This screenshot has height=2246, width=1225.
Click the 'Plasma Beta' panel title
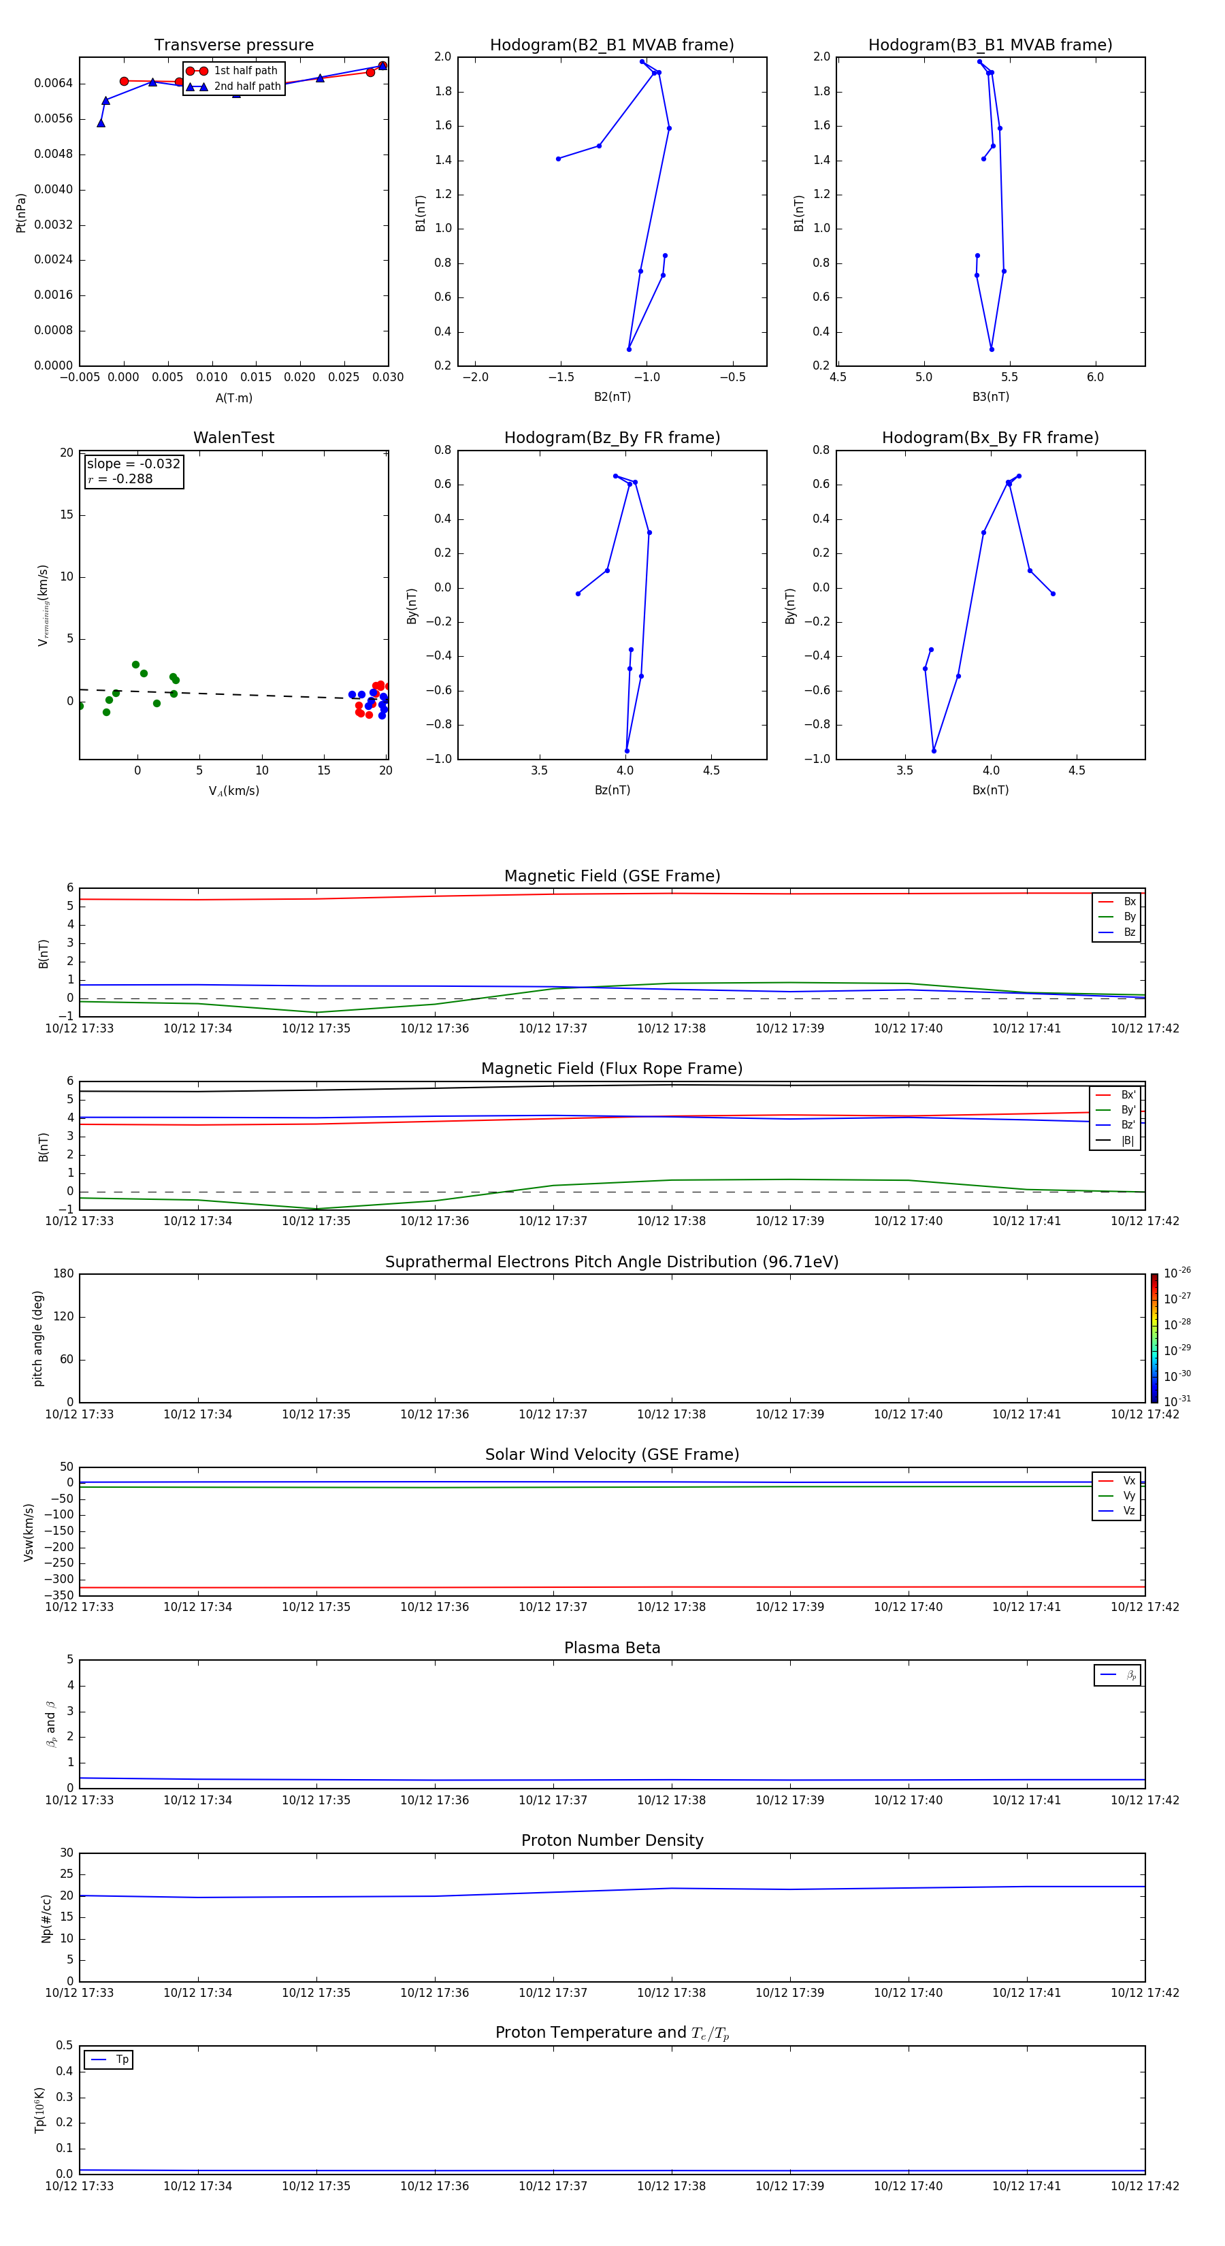pos(612,1648)
